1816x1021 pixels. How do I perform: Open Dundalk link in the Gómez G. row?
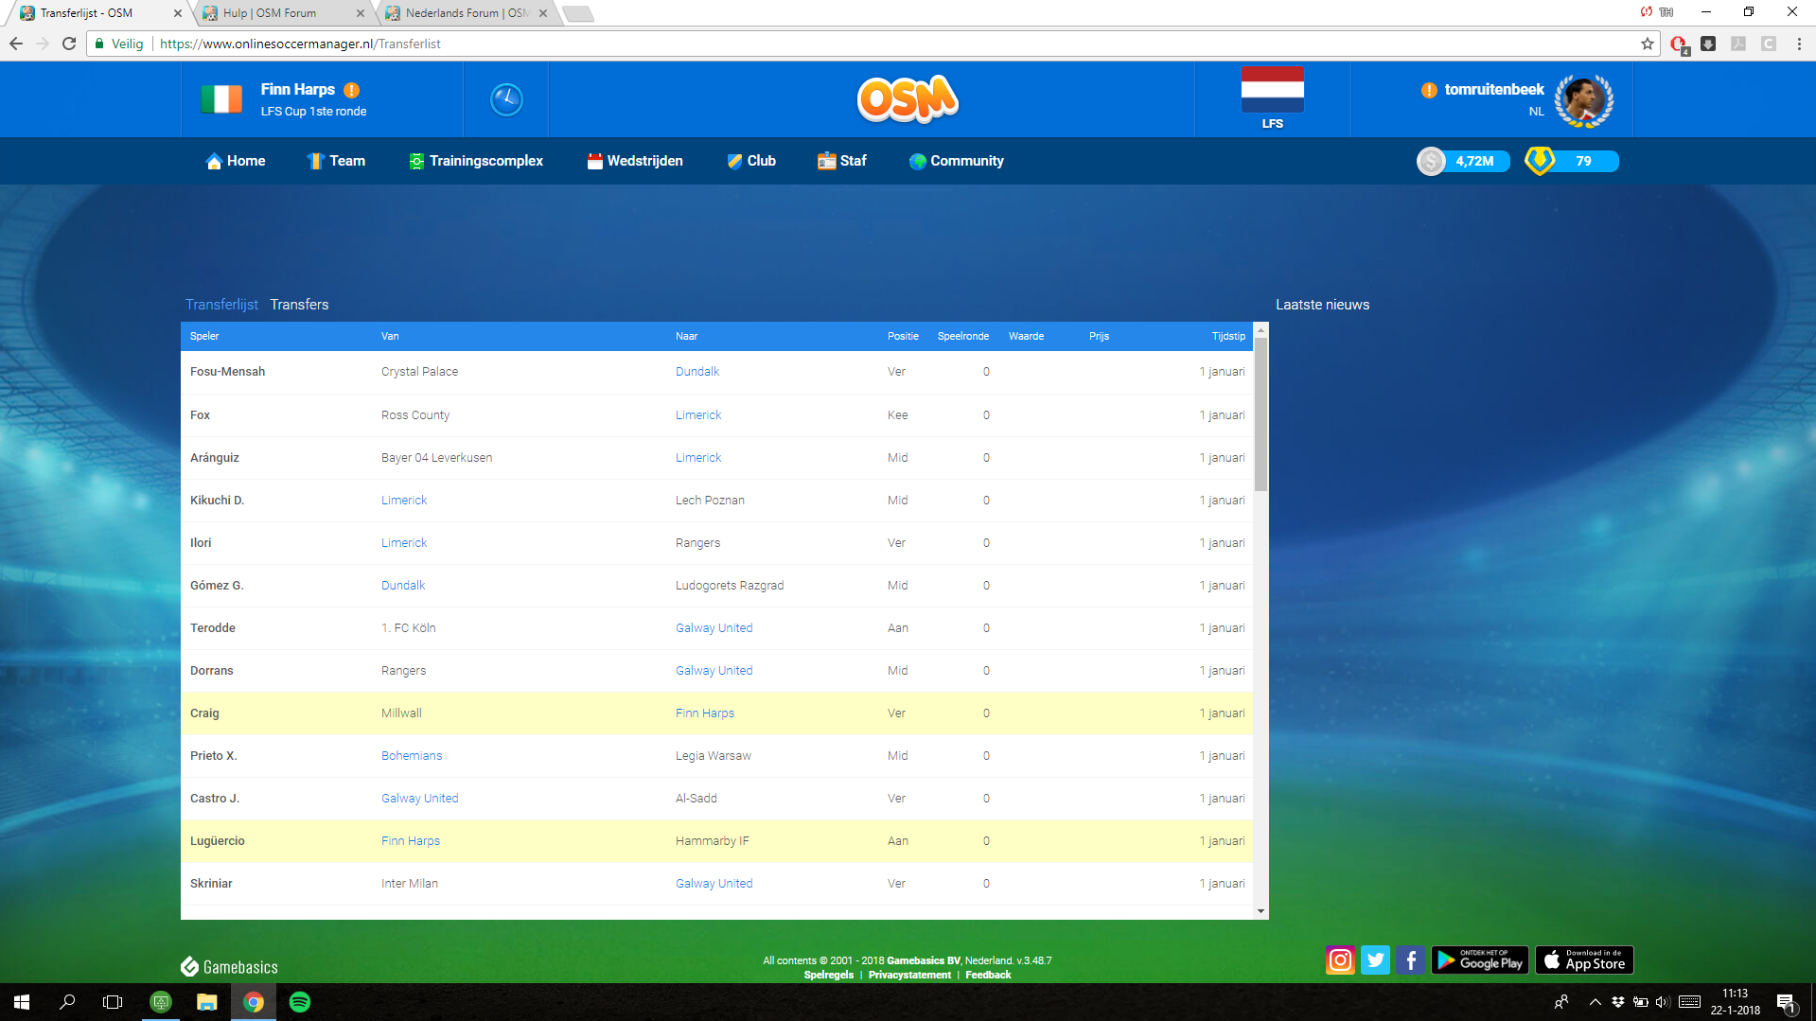403,586
